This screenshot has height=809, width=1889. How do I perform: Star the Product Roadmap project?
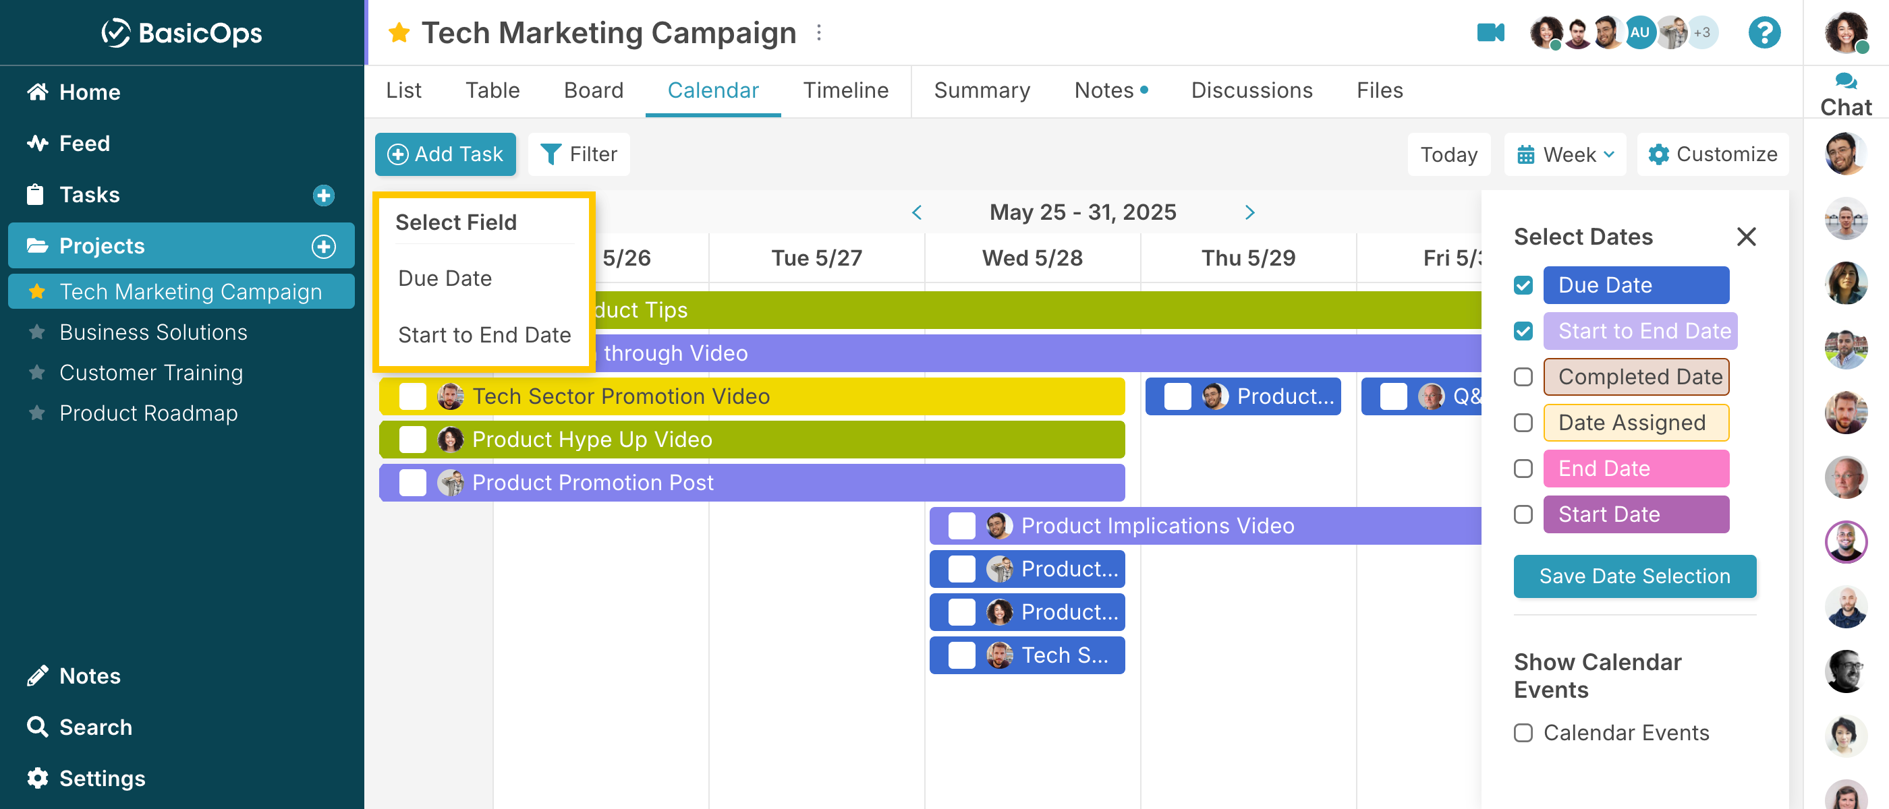tap(36, 413)
